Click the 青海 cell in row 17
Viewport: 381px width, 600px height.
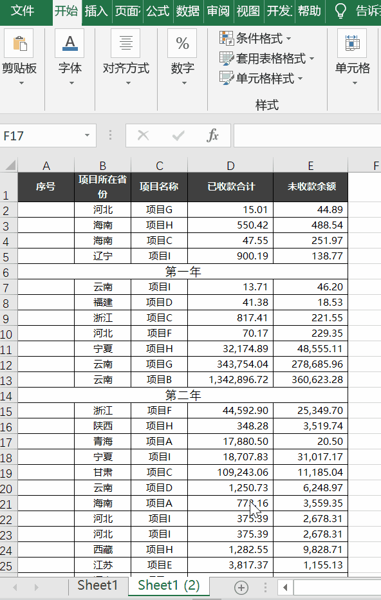102,441
